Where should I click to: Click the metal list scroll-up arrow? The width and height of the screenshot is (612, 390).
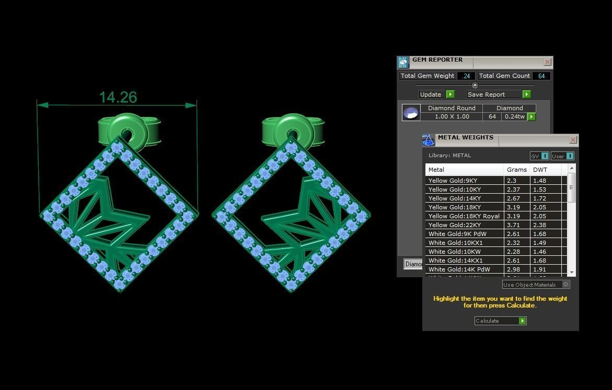pyautogui.click(x=572, y=168)
